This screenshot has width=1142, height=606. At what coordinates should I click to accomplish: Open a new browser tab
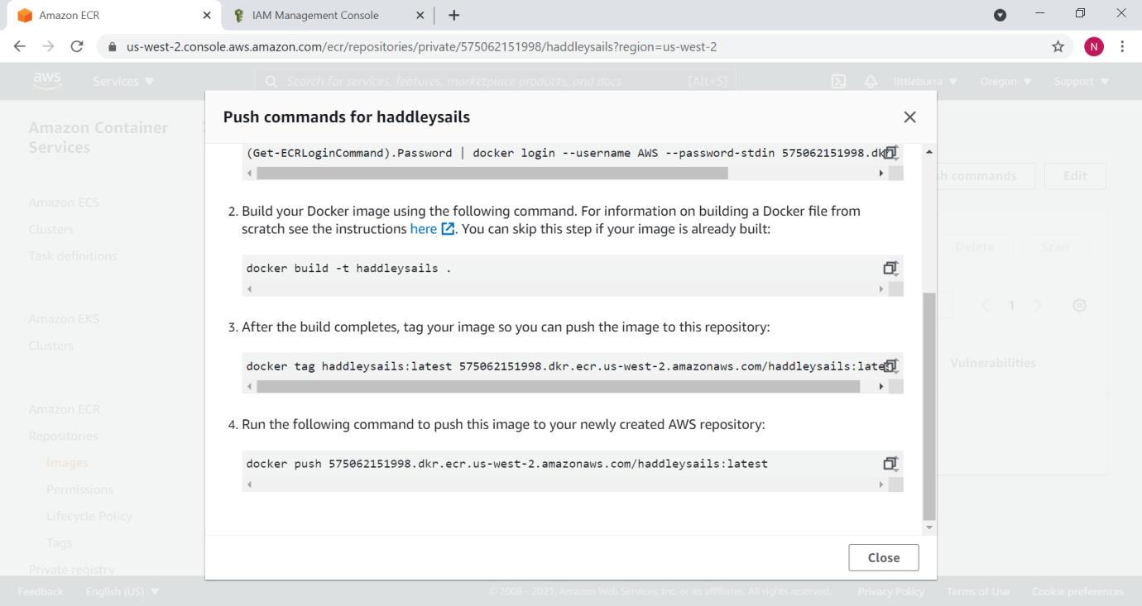click(453, 15)
